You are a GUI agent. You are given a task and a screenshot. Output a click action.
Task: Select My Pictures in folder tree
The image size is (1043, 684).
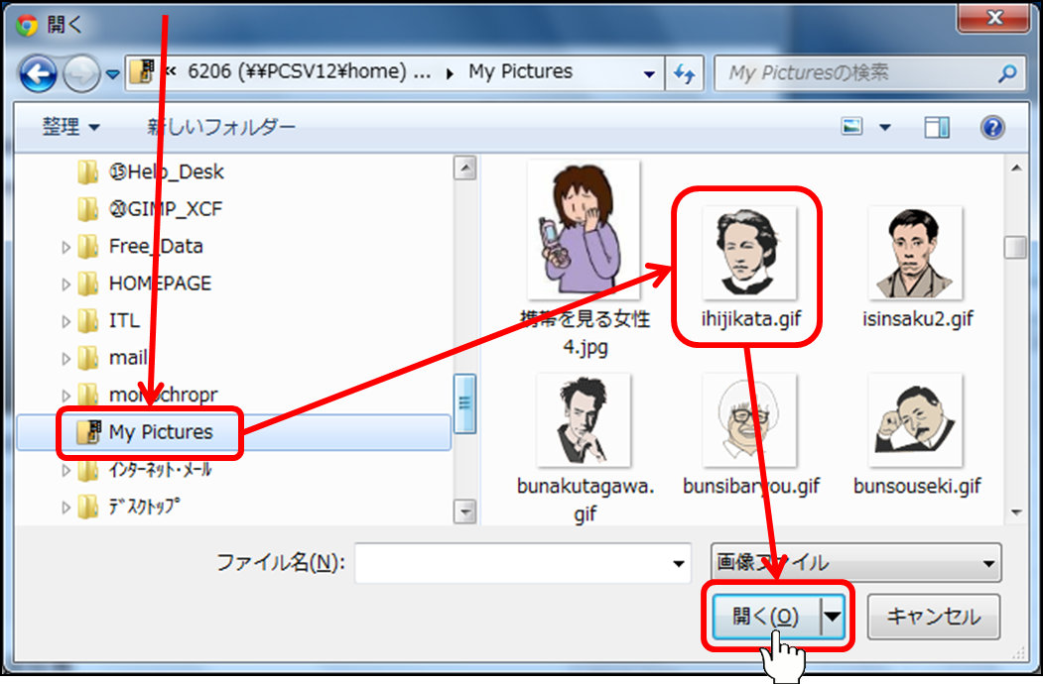[x=160, y=432]
